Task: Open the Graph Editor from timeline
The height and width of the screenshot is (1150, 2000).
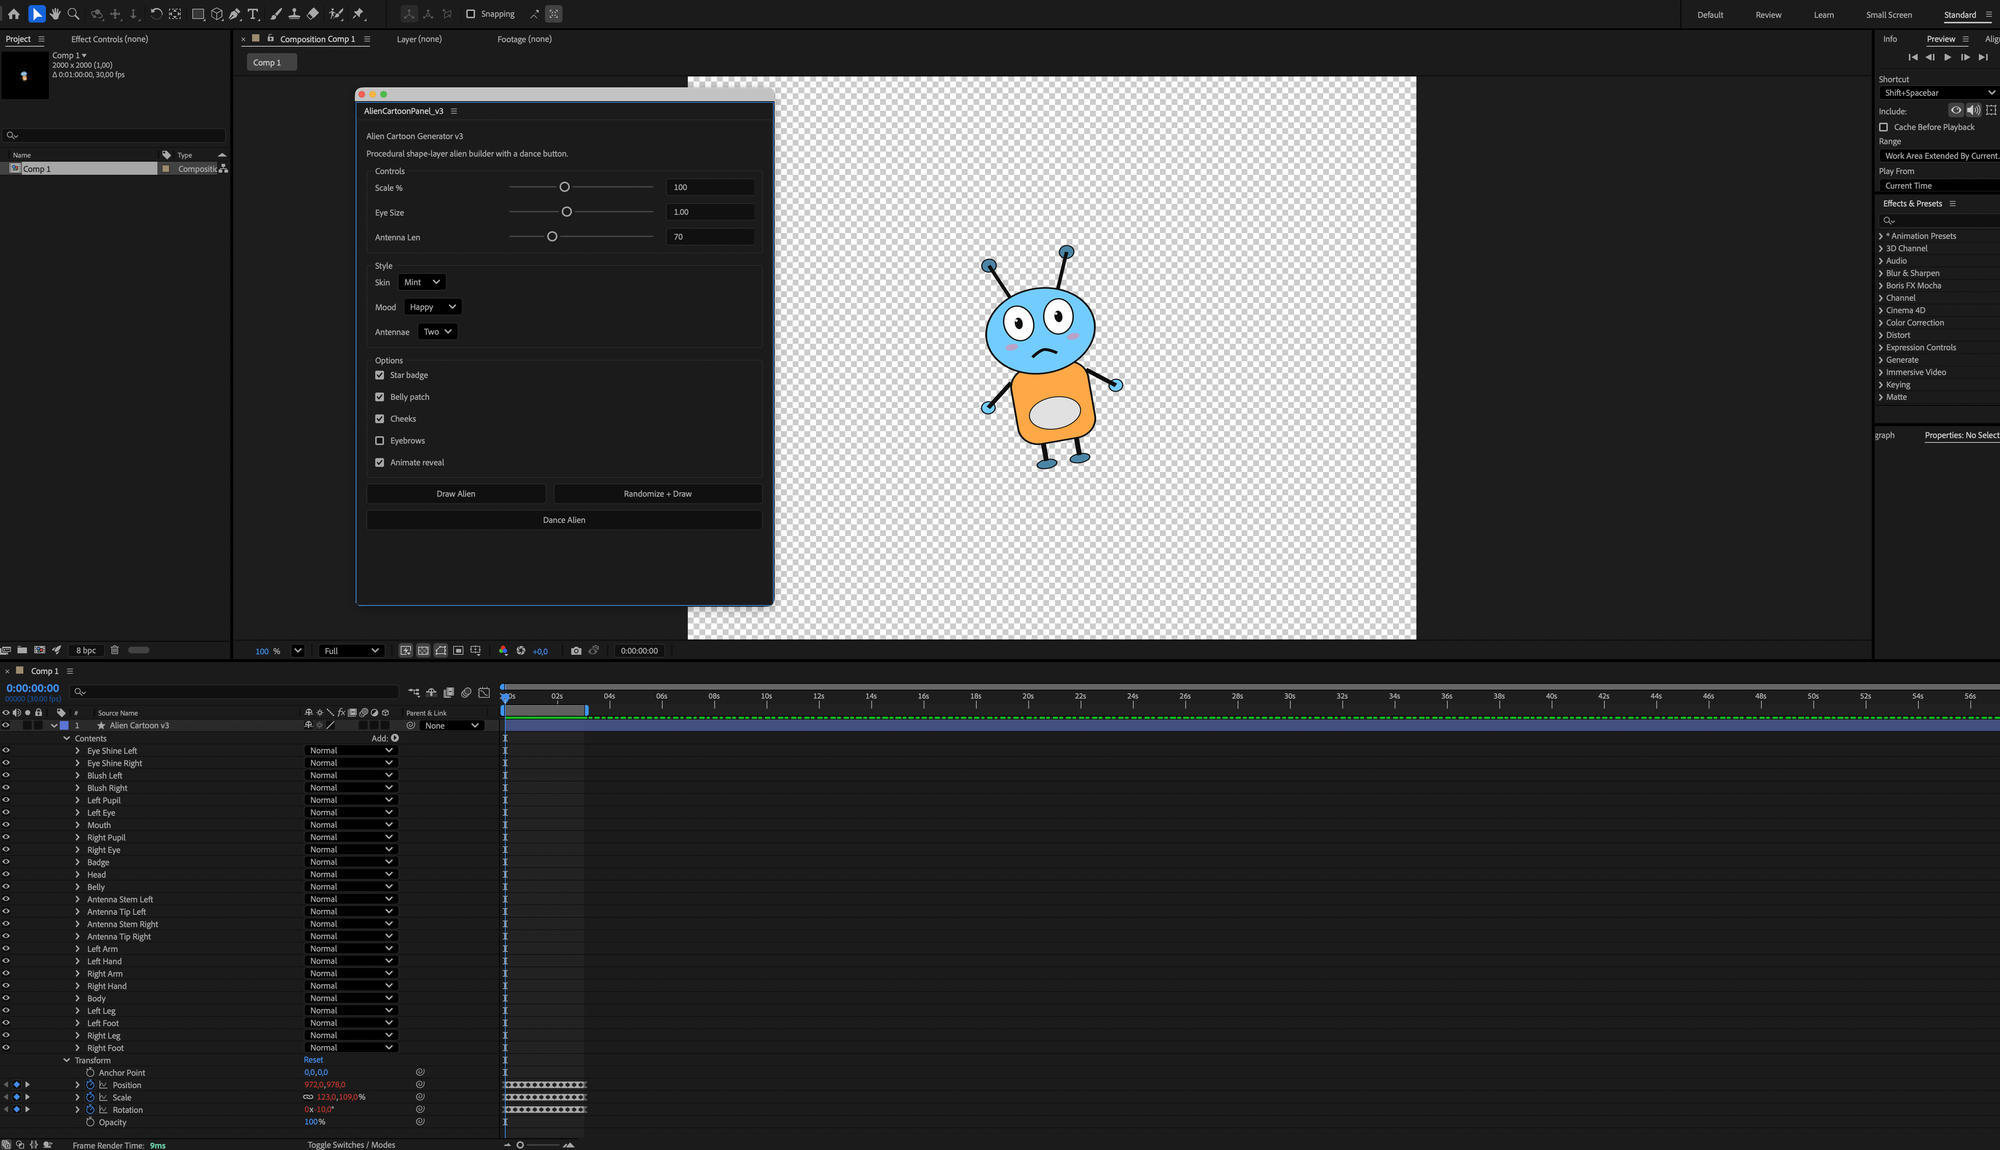Action: coord(484,693)
